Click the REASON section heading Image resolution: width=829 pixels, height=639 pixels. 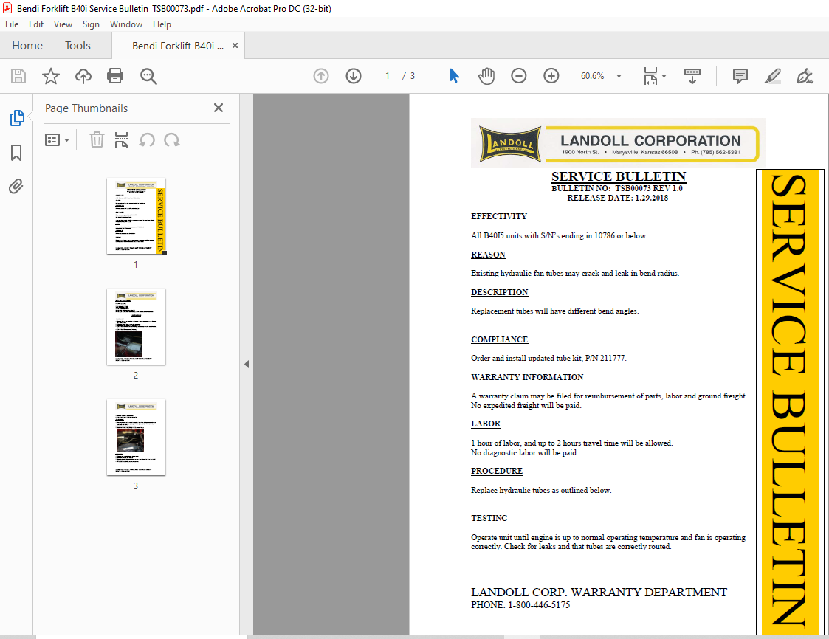point(488,255)
